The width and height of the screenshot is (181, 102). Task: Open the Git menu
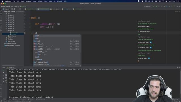click(55, 1)
